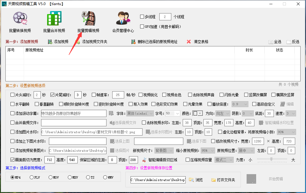The width and height of the screenshot is (306, 193).
Task: Click the 添加视频文件夹 folder icon
Action: pos(78,42)
